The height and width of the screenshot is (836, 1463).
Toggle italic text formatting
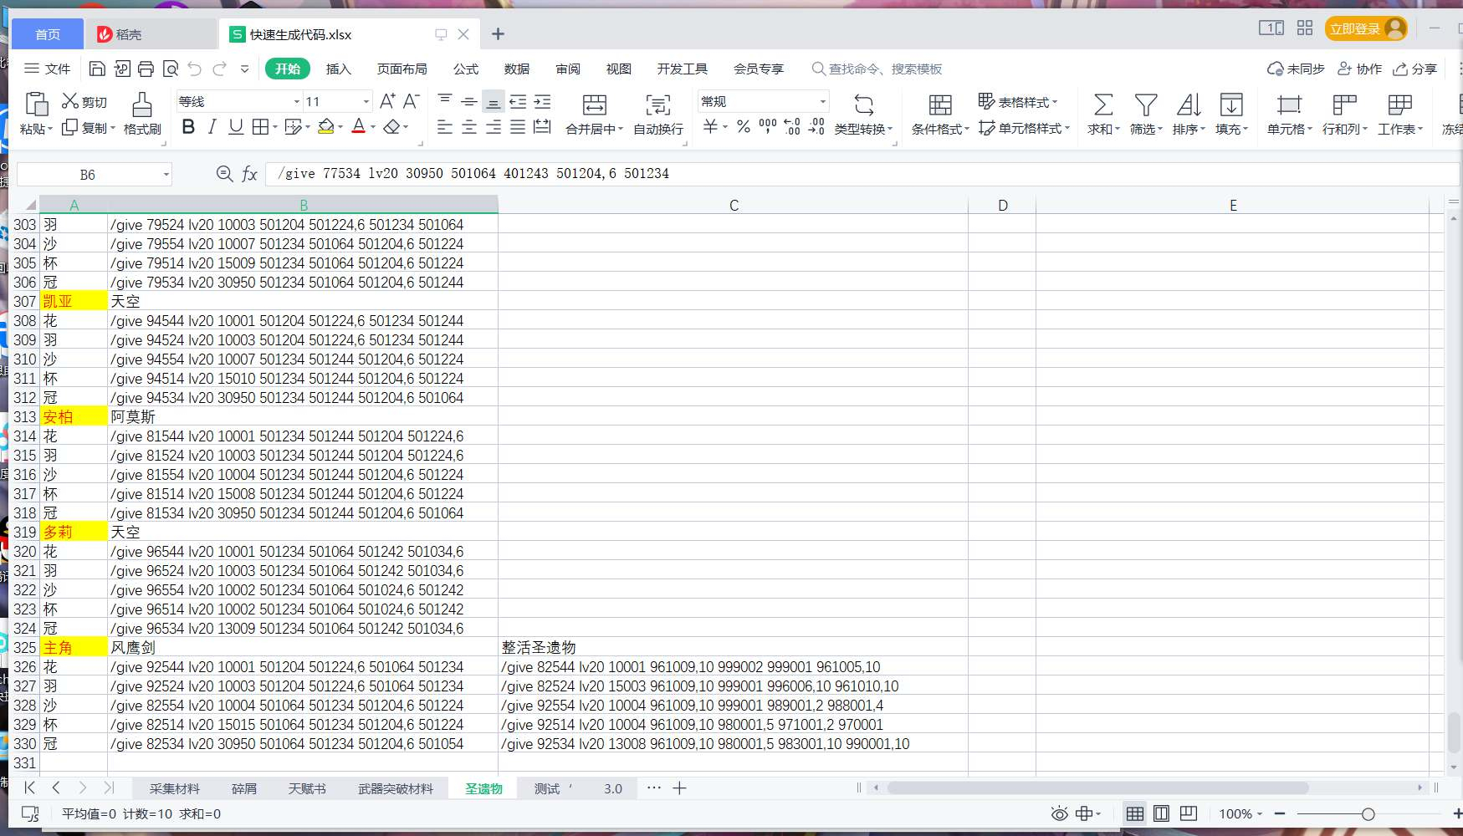(212, 127)
